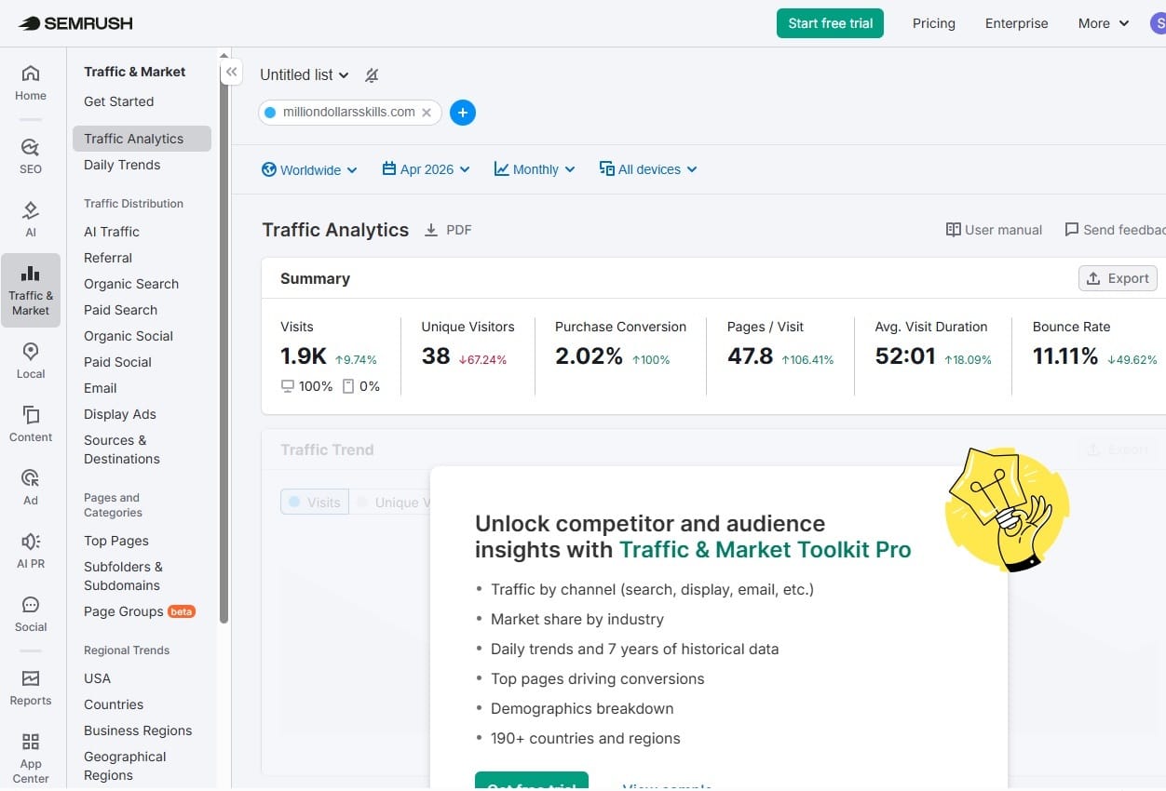Open the User manual link

(994, 230)
